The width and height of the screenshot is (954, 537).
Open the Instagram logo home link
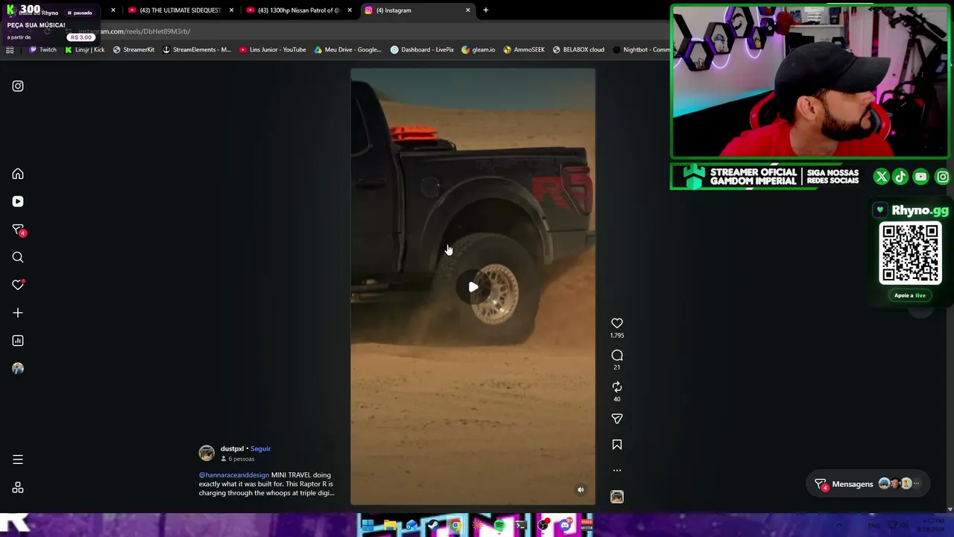(x=18, y=86)
